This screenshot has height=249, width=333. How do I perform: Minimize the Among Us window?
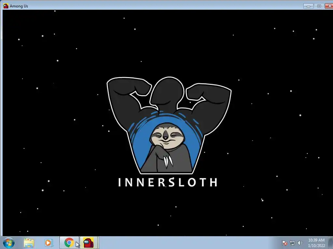308,6
